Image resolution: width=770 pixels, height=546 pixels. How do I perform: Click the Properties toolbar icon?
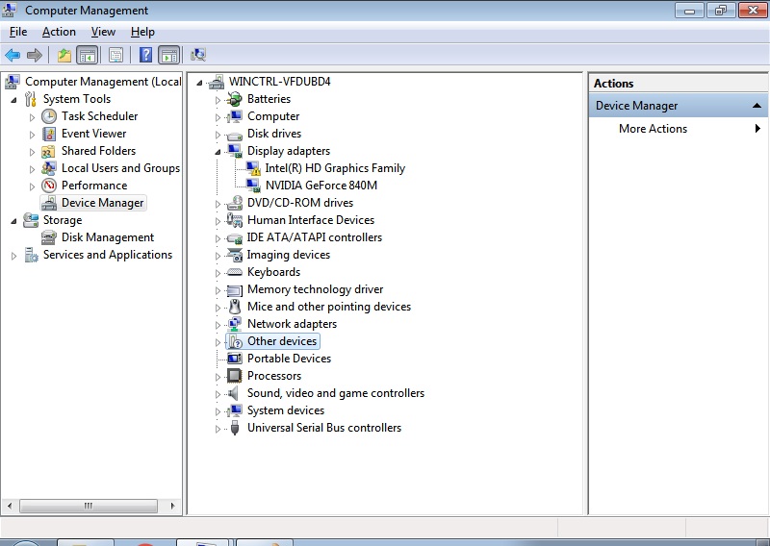(115, 55)
